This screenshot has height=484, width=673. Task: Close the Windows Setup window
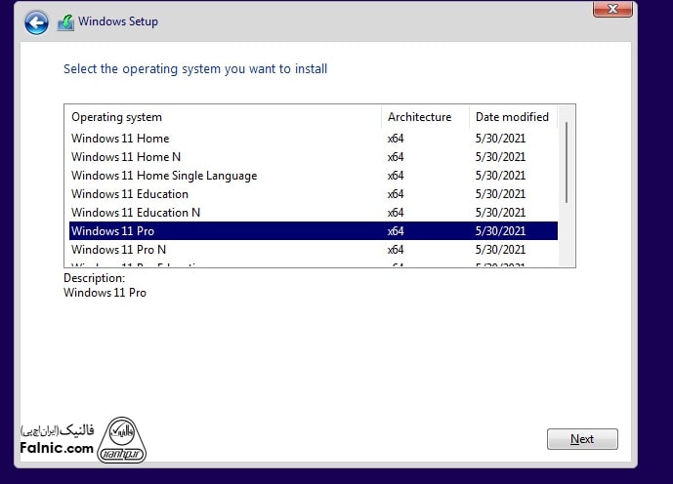tap(612, 9)
